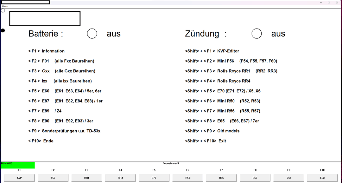This screenshot has width=342, height=183.
Task: Click the green RUNNING status indicator
Action: (x=18, y=165)
